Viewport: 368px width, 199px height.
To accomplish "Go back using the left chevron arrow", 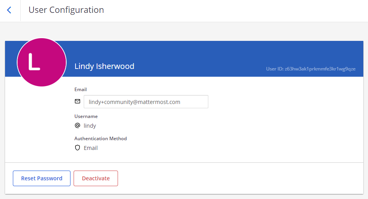I will [9, 10].
